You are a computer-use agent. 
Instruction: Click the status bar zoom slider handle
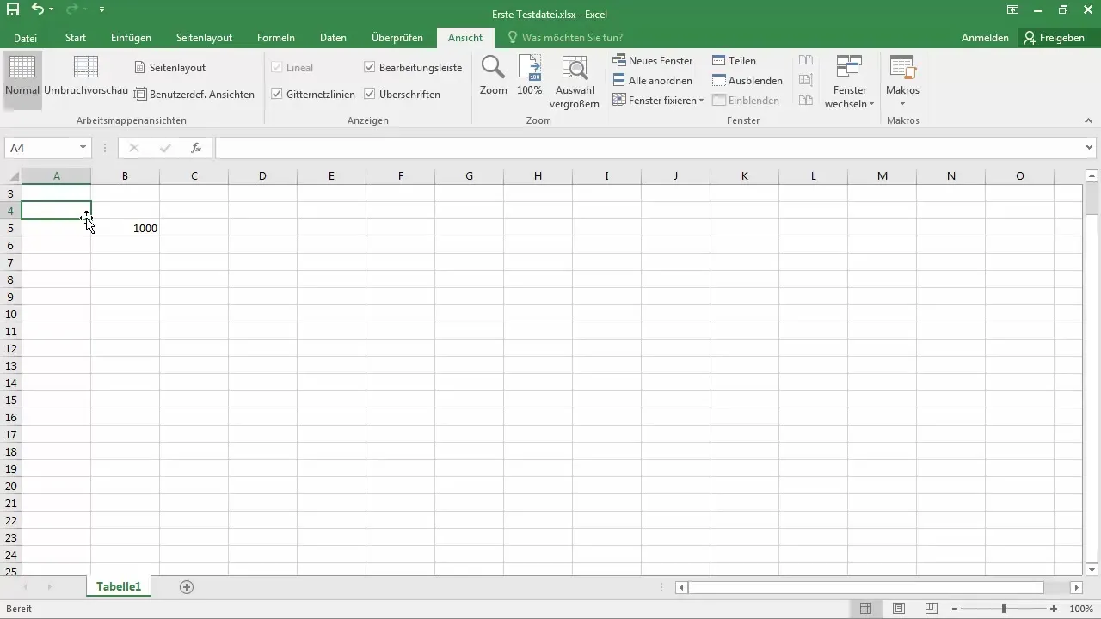[1004, 609]
